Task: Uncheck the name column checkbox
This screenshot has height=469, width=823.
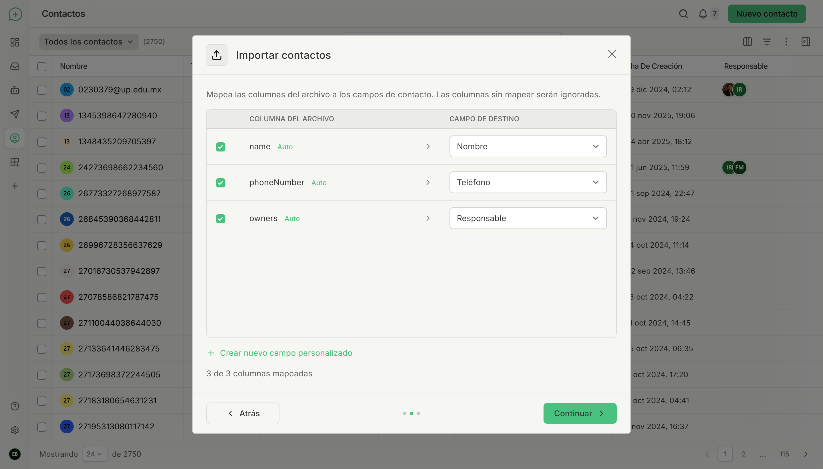Action: coord(221,147)
